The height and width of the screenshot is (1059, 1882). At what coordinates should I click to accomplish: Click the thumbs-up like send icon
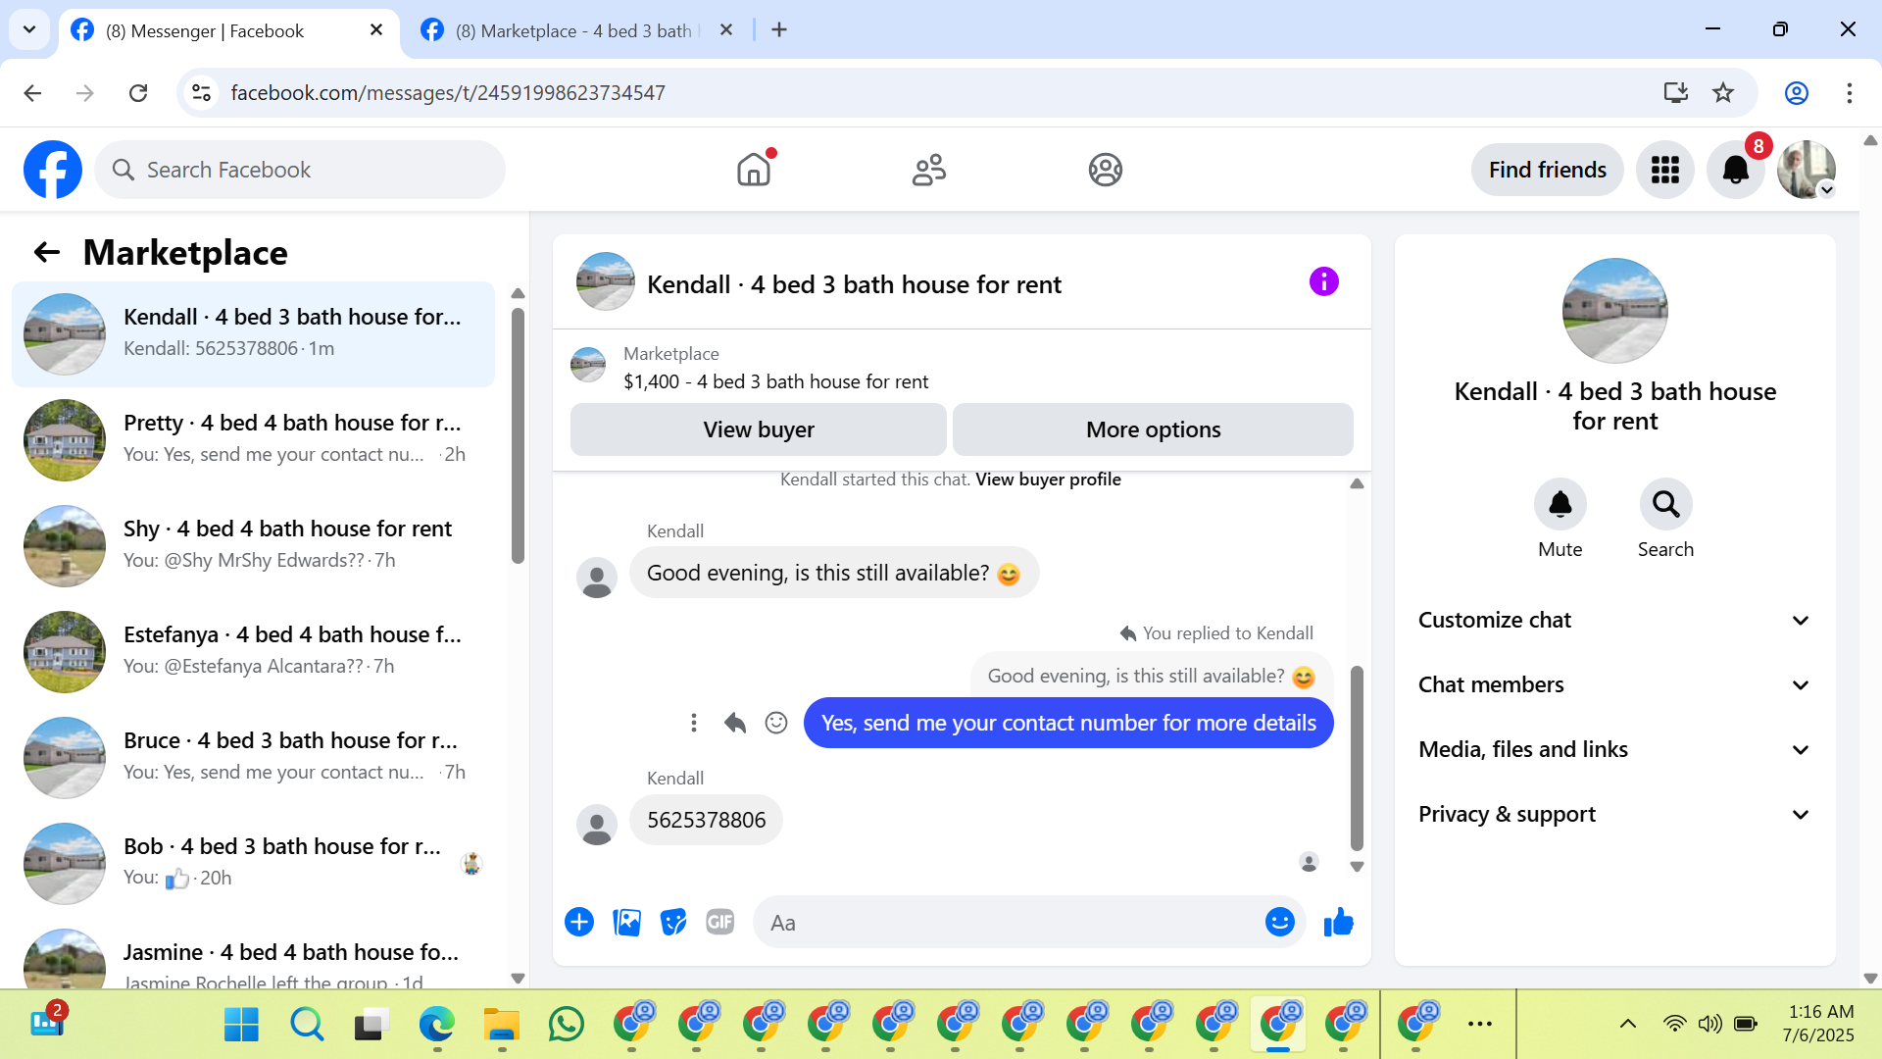tap(1338, 923)
